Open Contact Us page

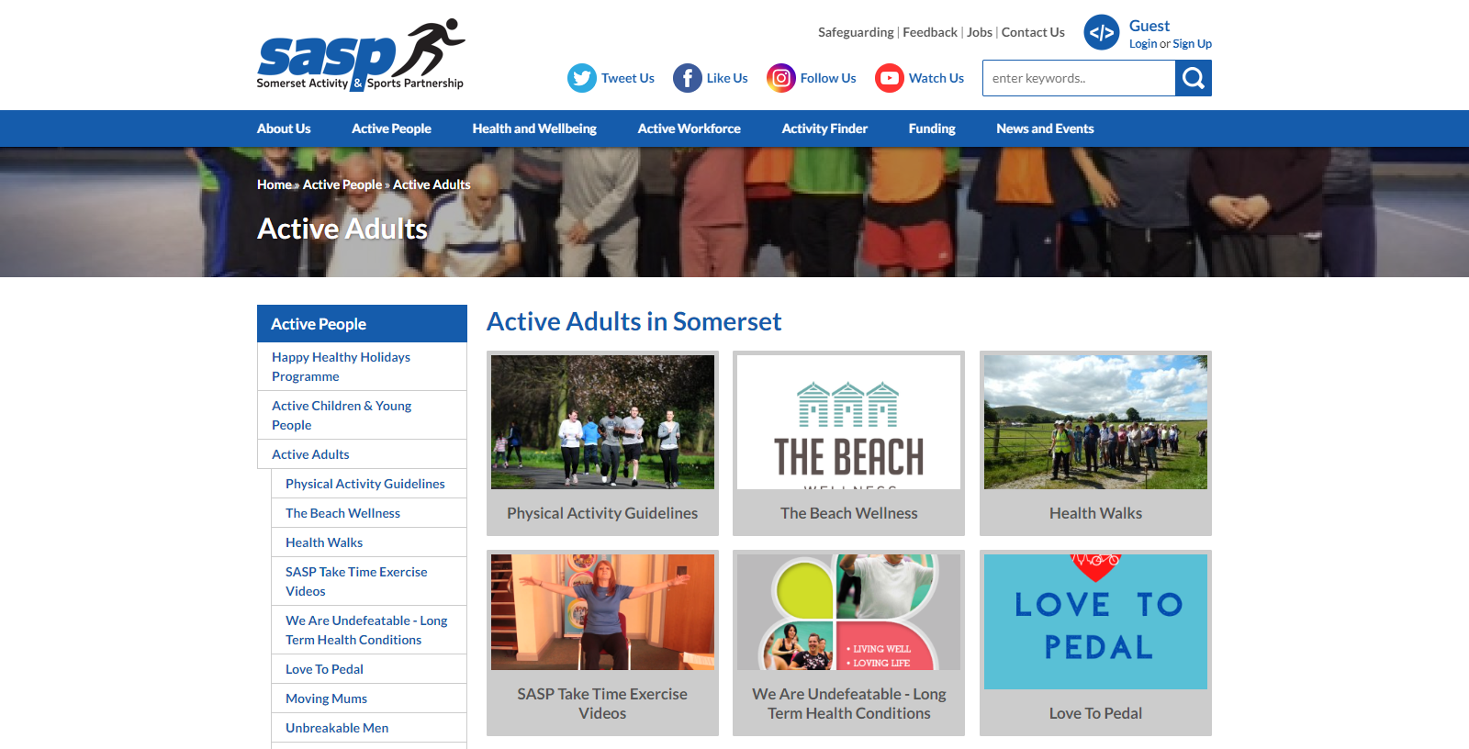[1033, 32]
